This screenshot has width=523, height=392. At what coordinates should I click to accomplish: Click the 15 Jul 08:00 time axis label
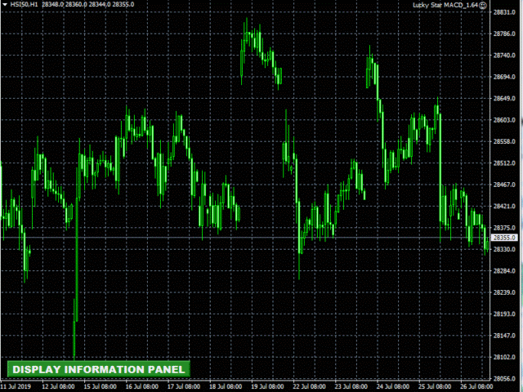(100, 386)
